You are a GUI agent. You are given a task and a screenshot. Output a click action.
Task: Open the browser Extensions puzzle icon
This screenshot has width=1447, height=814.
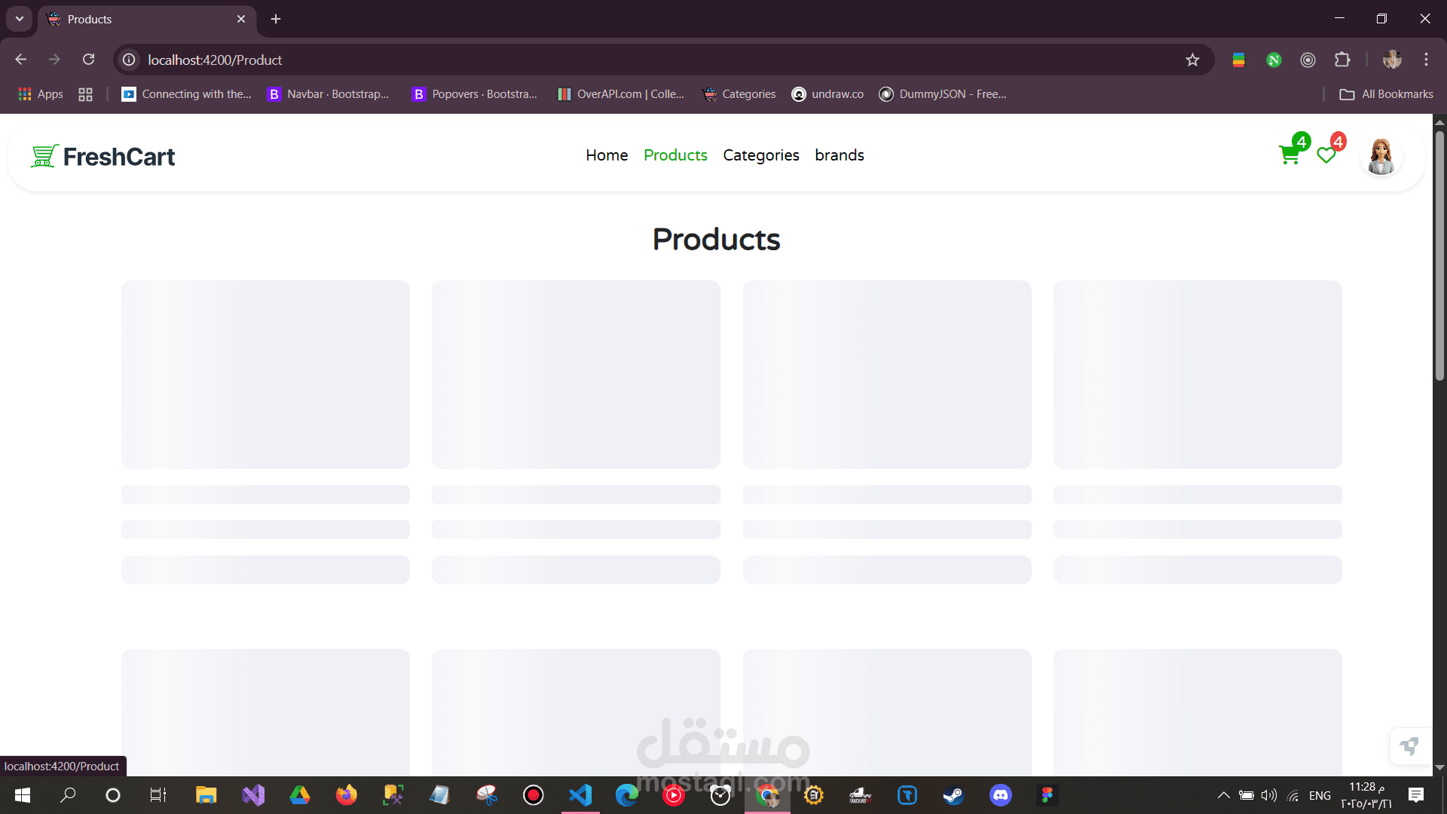[x=1342, y=60]
